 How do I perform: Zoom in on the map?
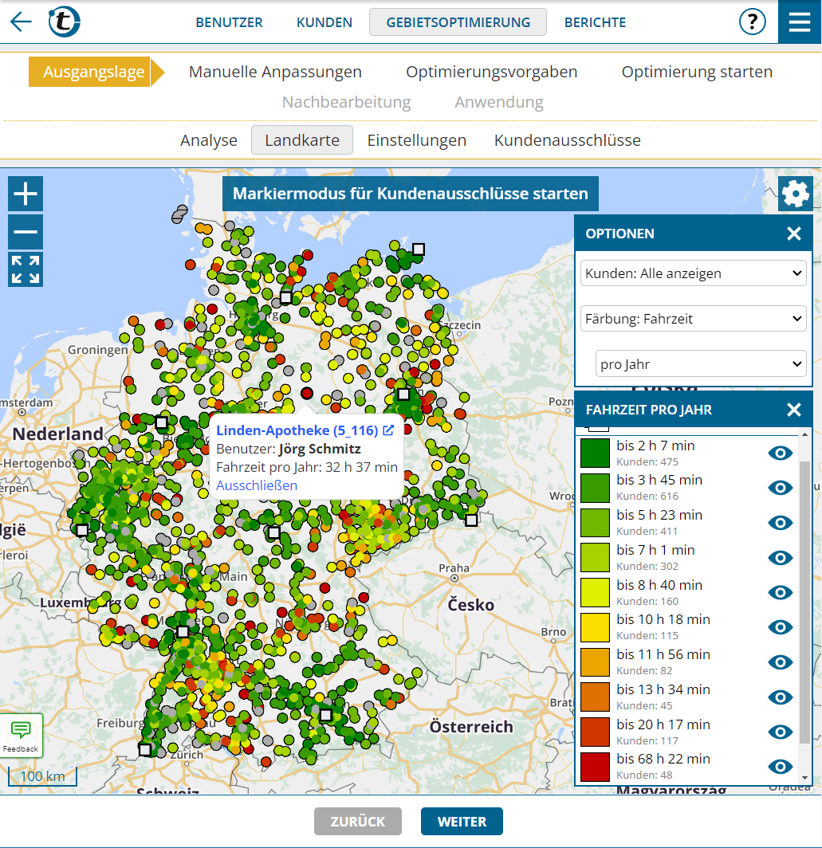26,194
